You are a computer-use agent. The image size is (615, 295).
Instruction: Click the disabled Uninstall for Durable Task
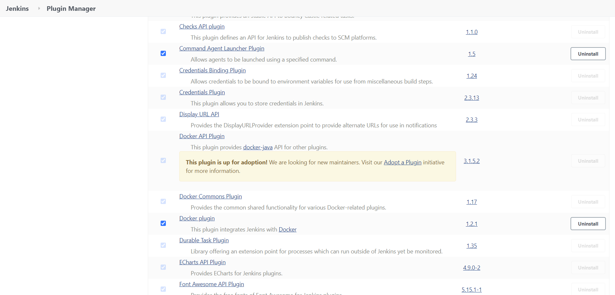click(588, 246)
